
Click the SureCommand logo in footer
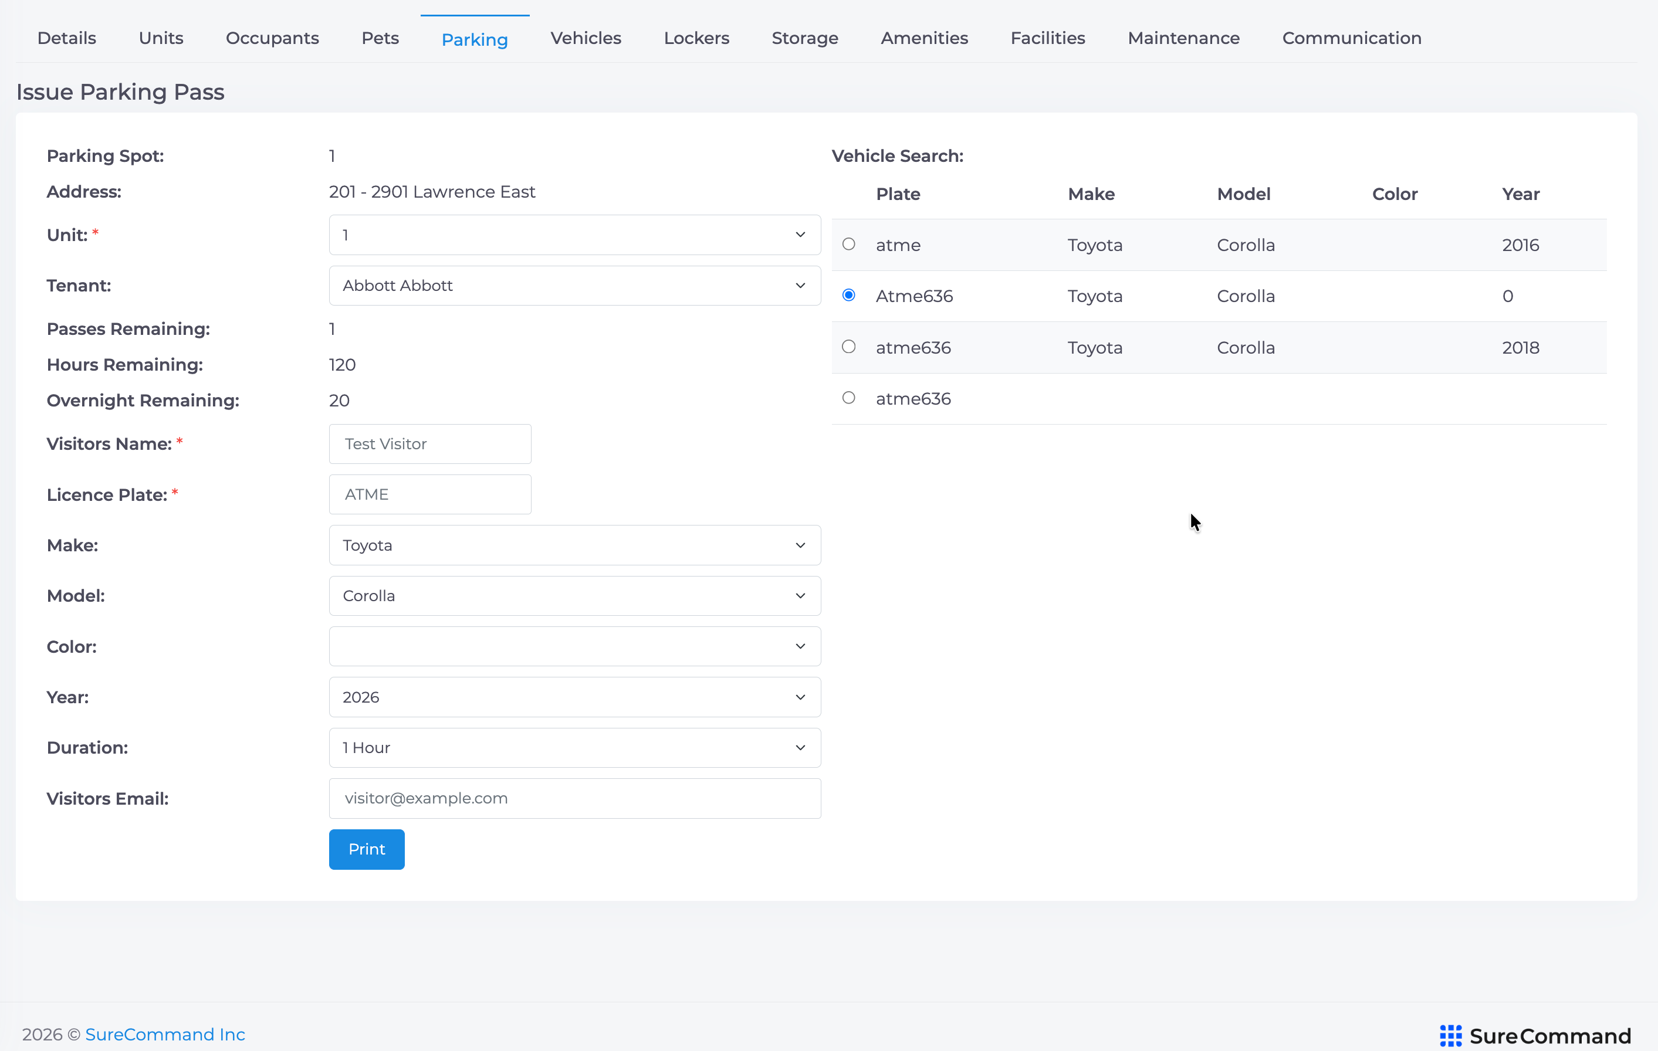click(x=1535, y=1035)
